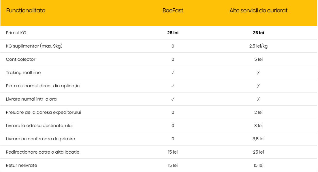The width and height of the screenshot is (318, 172).
Task: Click BeeFast checkmark for Traking realtime
Action: click(x=173, y=73)
